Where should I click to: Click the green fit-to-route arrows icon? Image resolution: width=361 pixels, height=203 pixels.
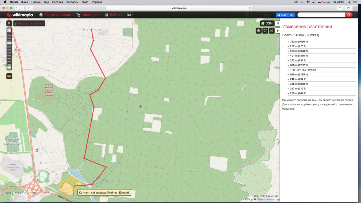265,31
